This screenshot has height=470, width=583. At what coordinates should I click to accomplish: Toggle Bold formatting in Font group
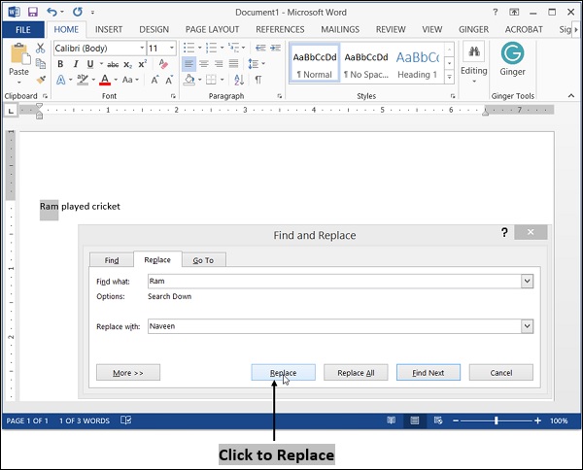point(60,64)
